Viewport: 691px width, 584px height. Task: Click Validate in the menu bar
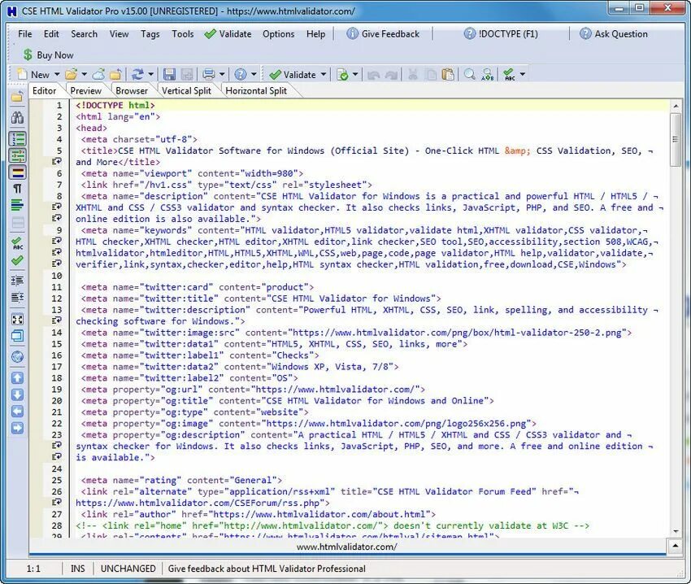228,34
